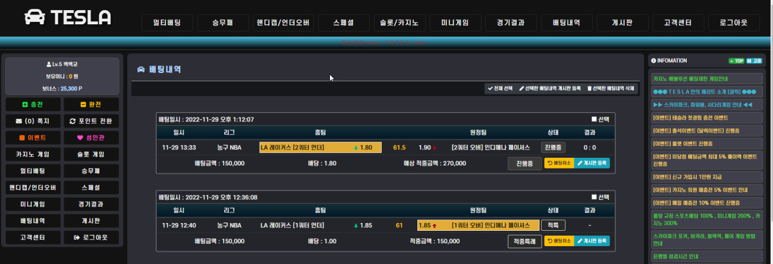Screen dimensions: 773x264
Task: Toggle 전체 선택 to select all bets
Action: click(499, 88)
